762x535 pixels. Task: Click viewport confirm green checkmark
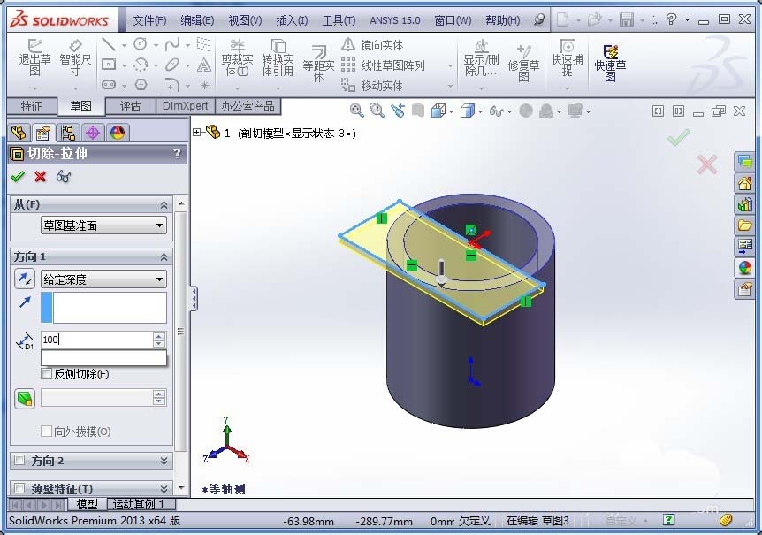coord(678,137)
